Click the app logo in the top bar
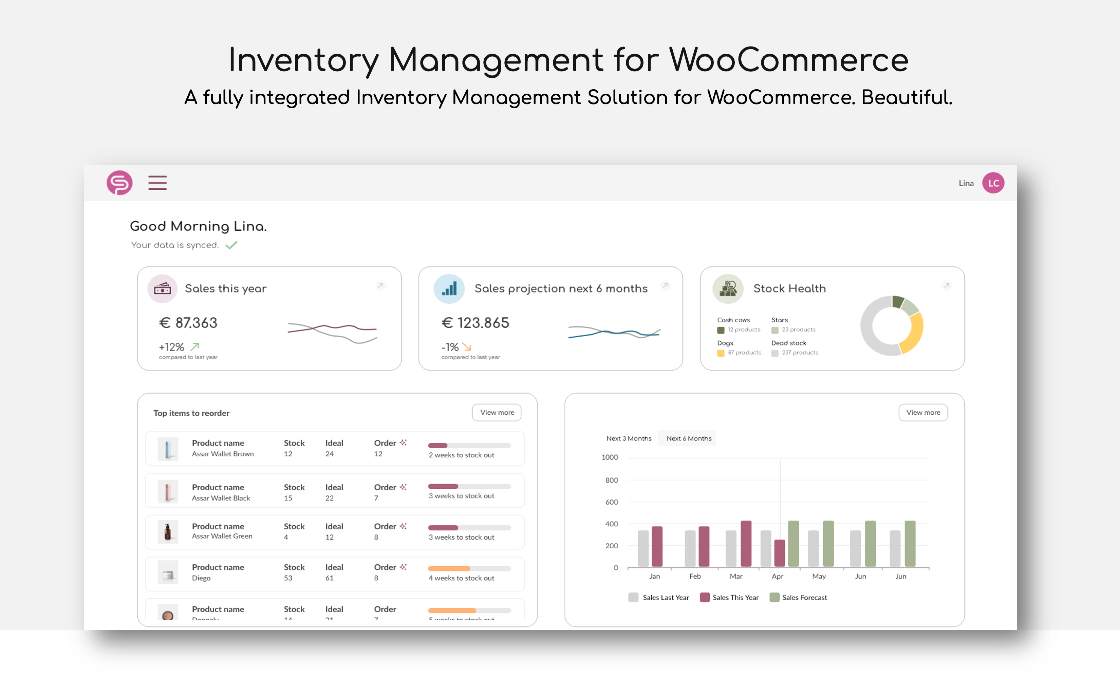Screen dimensions: 1120x678 coord(119,183)
